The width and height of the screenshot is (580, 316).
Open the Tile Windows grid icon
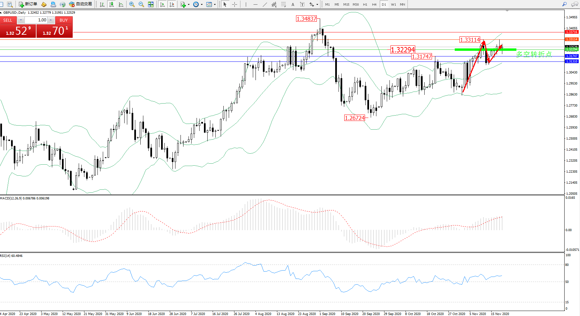tap(151, 4)
